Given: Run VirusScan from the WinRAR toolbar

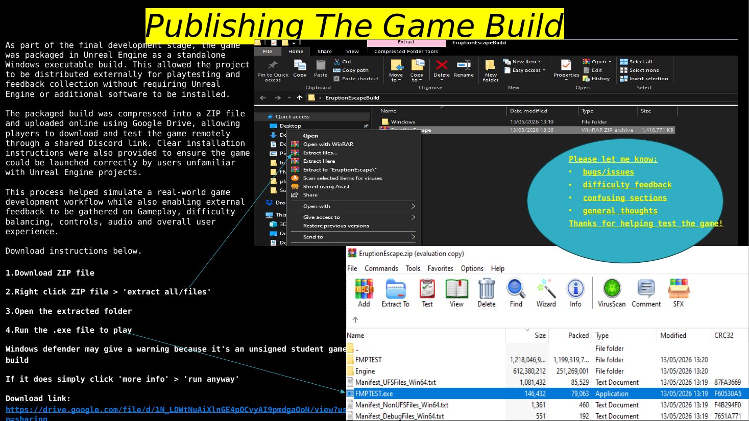Looking at the screenshot, I should tap(612, 293).
